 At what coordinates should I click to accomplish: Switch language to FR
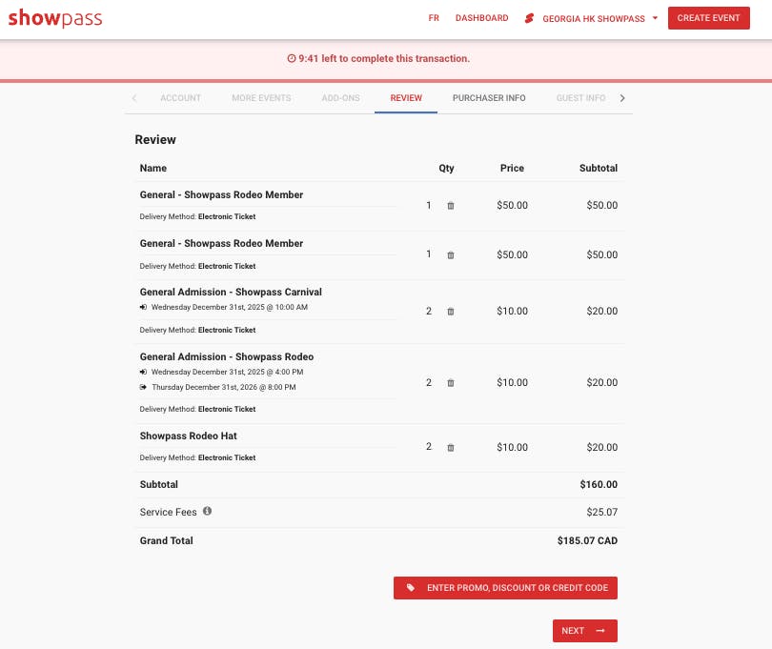tap(434, 18)
